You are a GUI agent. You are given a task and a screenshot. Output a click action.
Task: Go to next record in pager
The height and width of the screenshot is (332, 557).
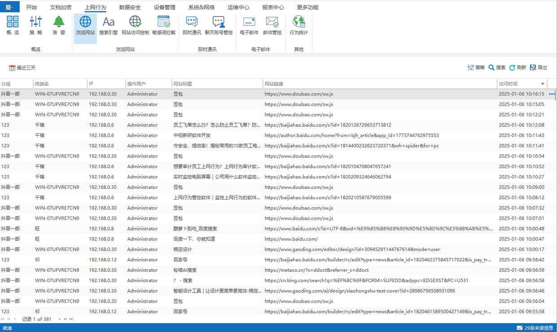coord(60,319)
